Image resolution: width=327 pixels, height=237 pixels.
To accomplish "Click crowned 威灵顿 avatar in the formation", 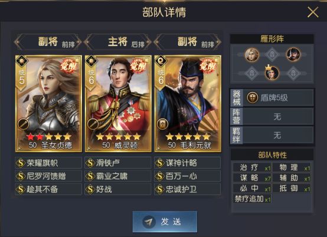I will tap(272, 73).
